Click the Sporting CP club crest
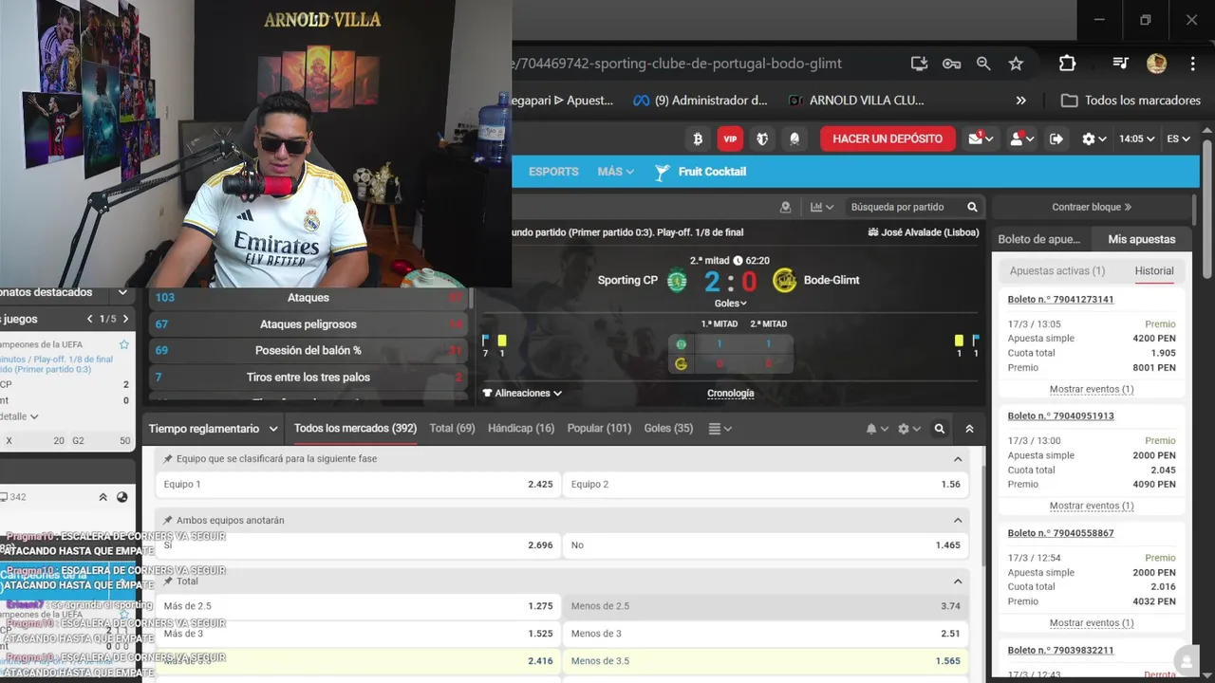1215x683 pixels. (x=677, y=280)
